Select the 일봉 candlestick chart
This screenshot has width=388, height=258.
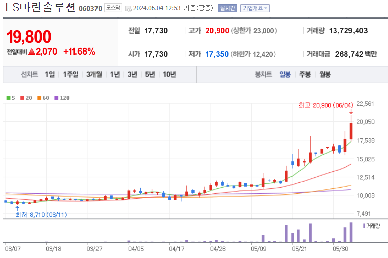coord(285,74)
